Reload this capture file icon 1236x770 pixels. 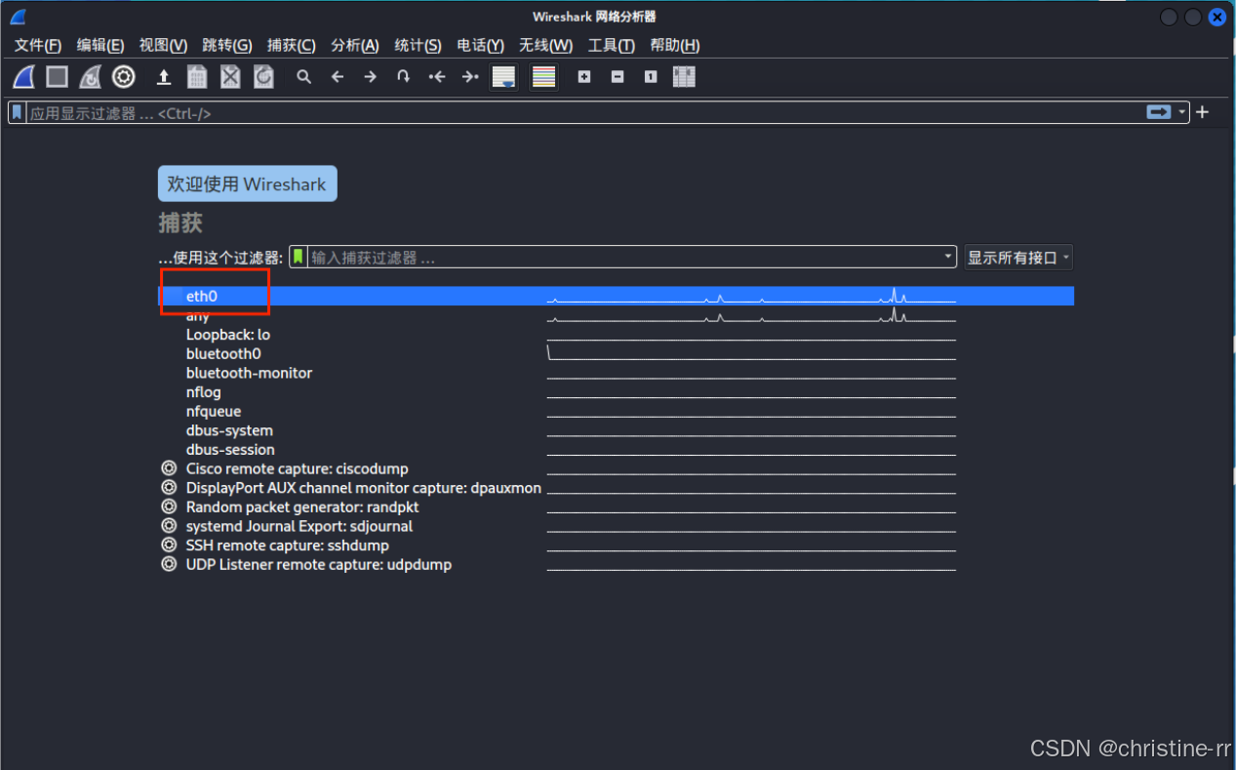263,77
